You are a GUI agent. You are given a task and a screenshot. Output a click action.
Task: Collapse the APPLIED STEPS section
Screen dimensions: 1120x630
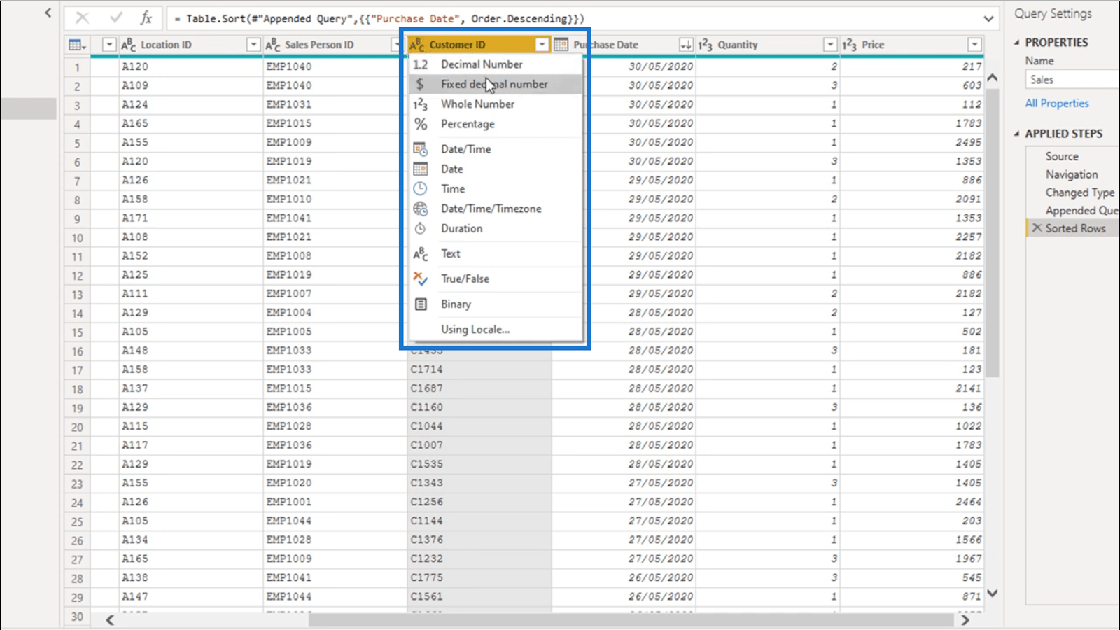[1016, 134]
